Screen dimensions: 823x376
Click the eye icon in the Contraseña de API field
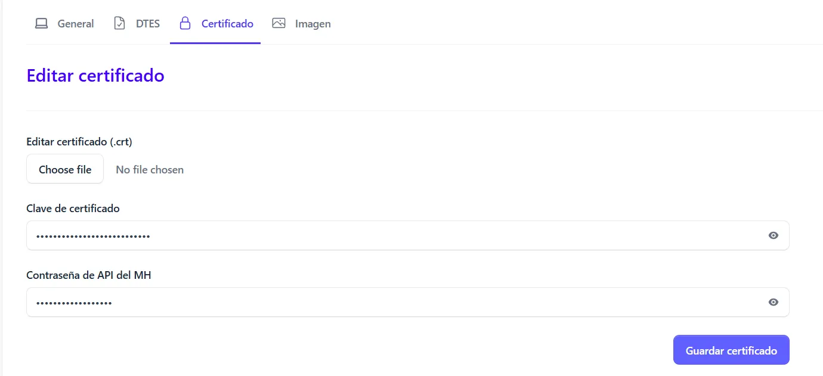(773, 302)
